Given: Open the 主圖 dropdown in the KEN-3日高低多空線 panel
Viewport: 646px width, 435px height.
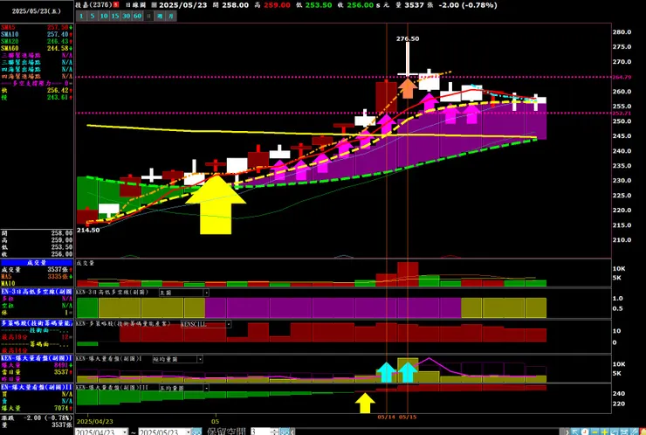Looking at the screenshot, I should 183,293.
